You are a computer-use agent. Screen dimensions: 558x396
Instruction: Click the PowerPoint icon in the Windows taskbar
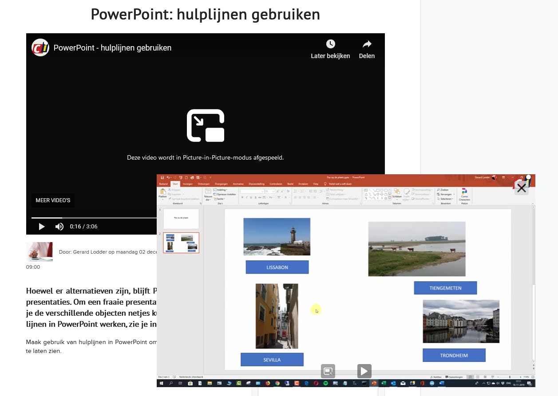[374, 383]
